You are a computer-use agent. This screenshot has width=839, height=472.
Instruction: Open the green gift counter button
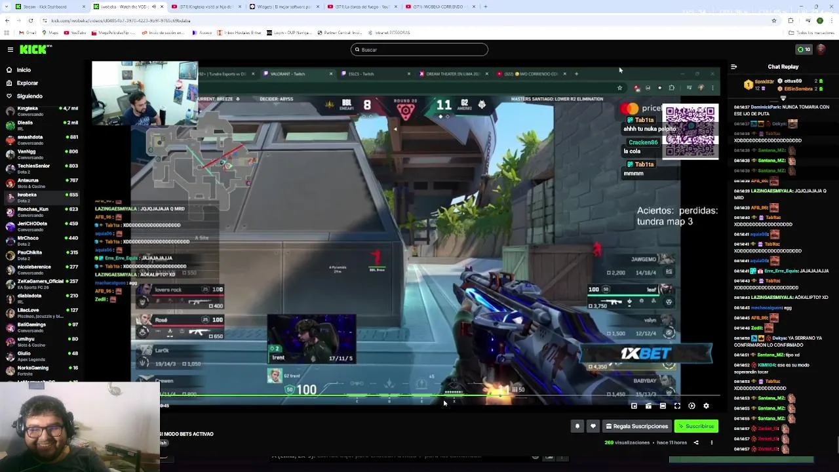[x=804, y=50]
